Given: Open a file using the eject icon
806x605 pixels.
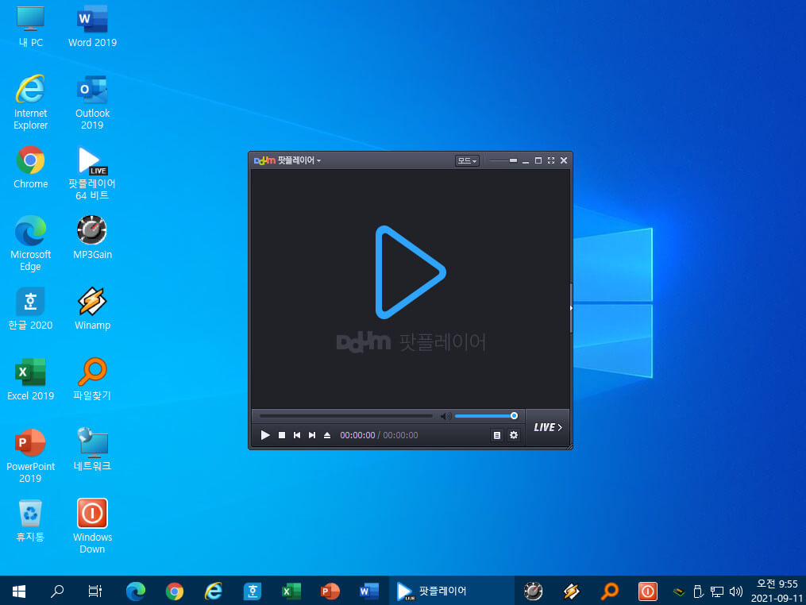Looking at the screenshot, I should (x=327, y=435).
